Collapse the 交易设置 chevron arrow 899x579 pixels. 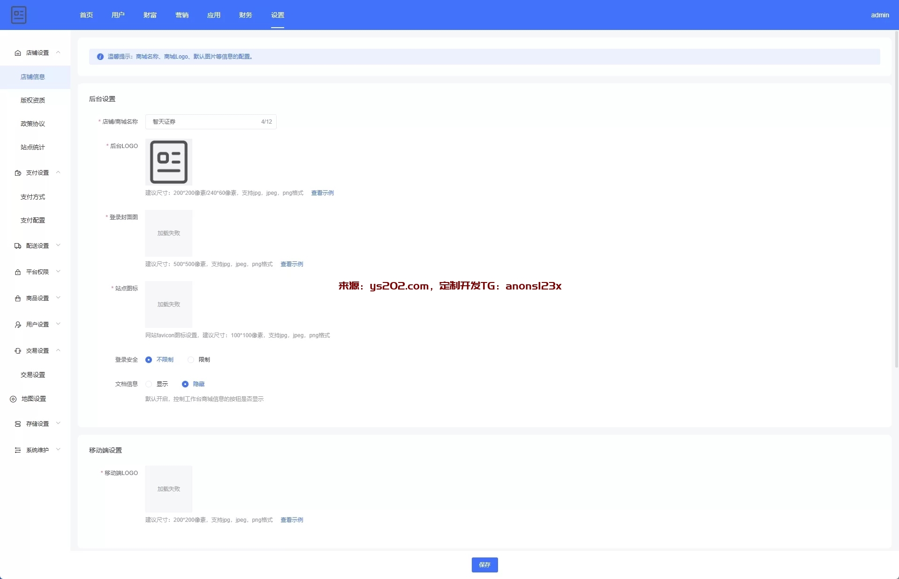(x=58, y=350)
